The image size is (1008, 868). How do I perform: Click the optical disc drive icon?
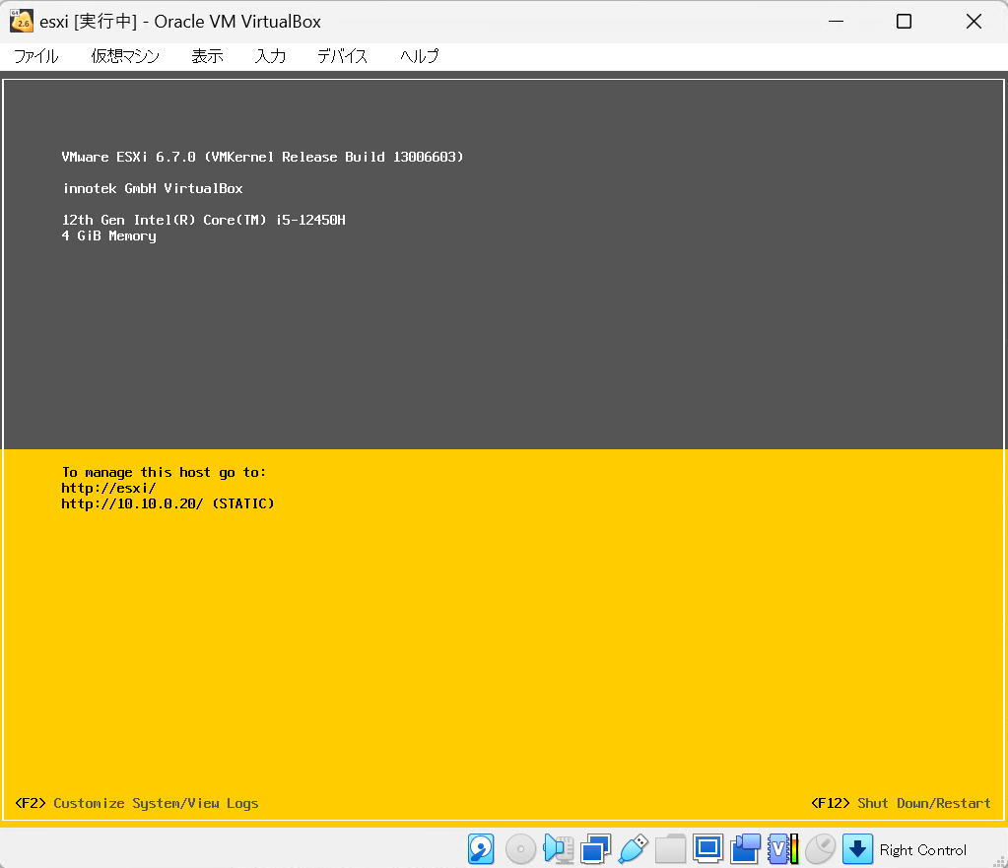[x=520, y=849]
